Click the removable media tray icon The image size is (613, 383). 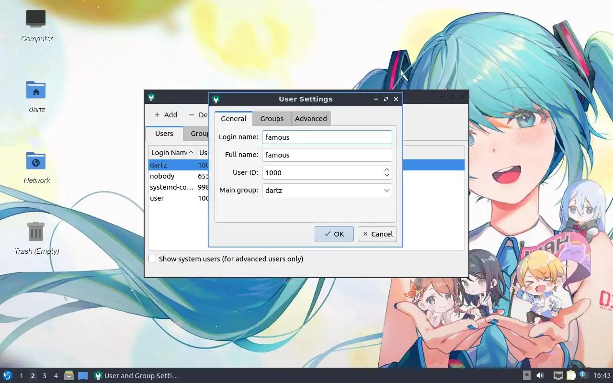(x=527, y=375)
